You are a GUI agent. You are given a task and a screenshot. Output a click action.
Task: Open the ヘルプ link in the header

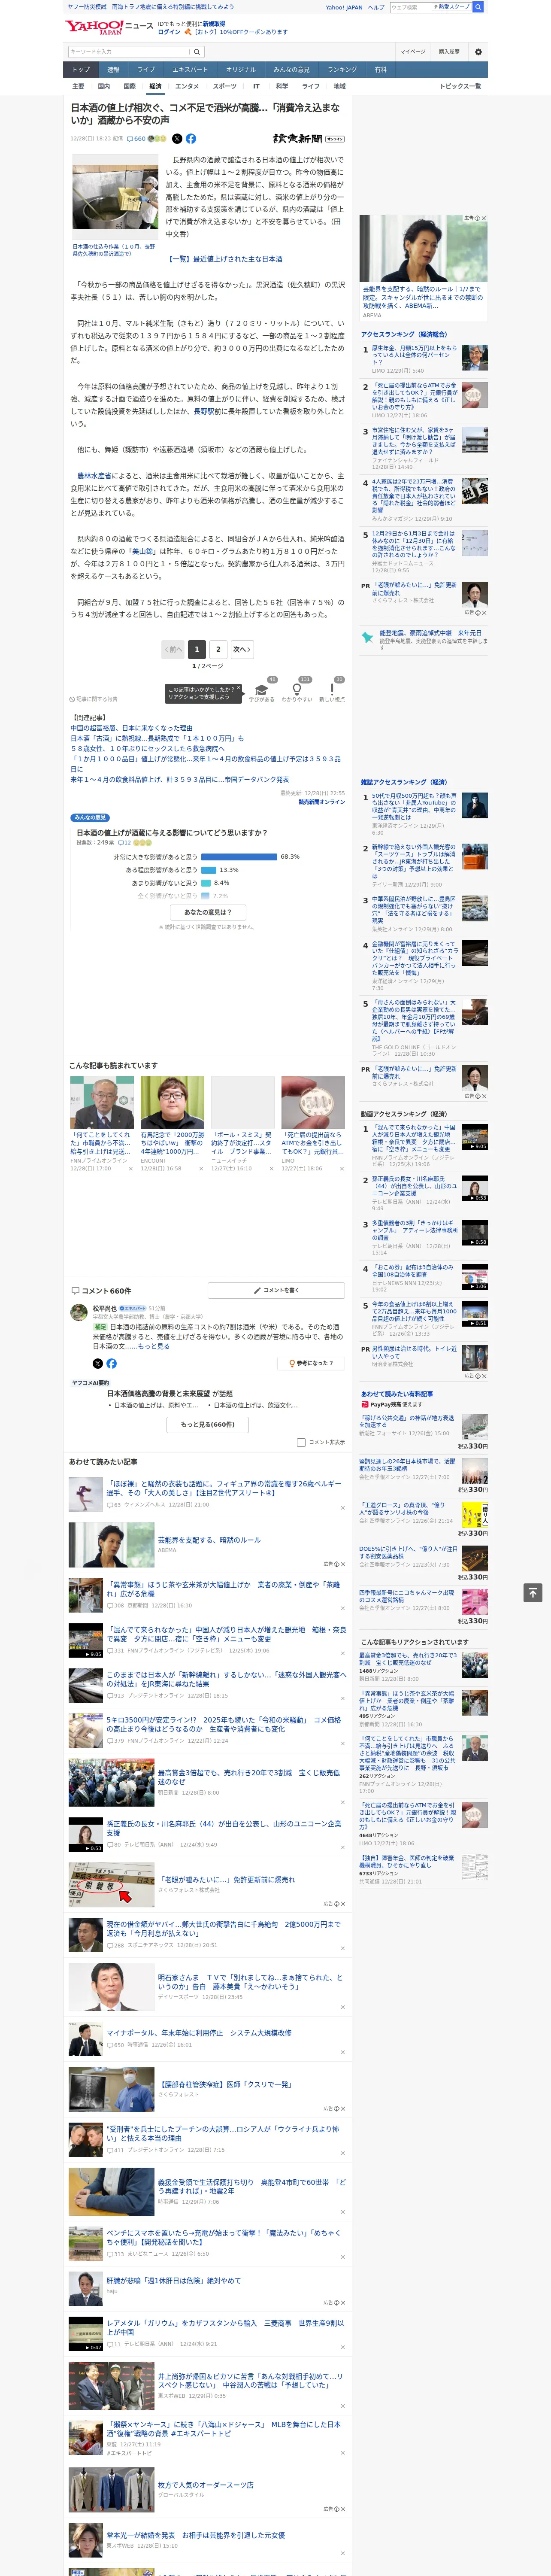coord(376,7)
